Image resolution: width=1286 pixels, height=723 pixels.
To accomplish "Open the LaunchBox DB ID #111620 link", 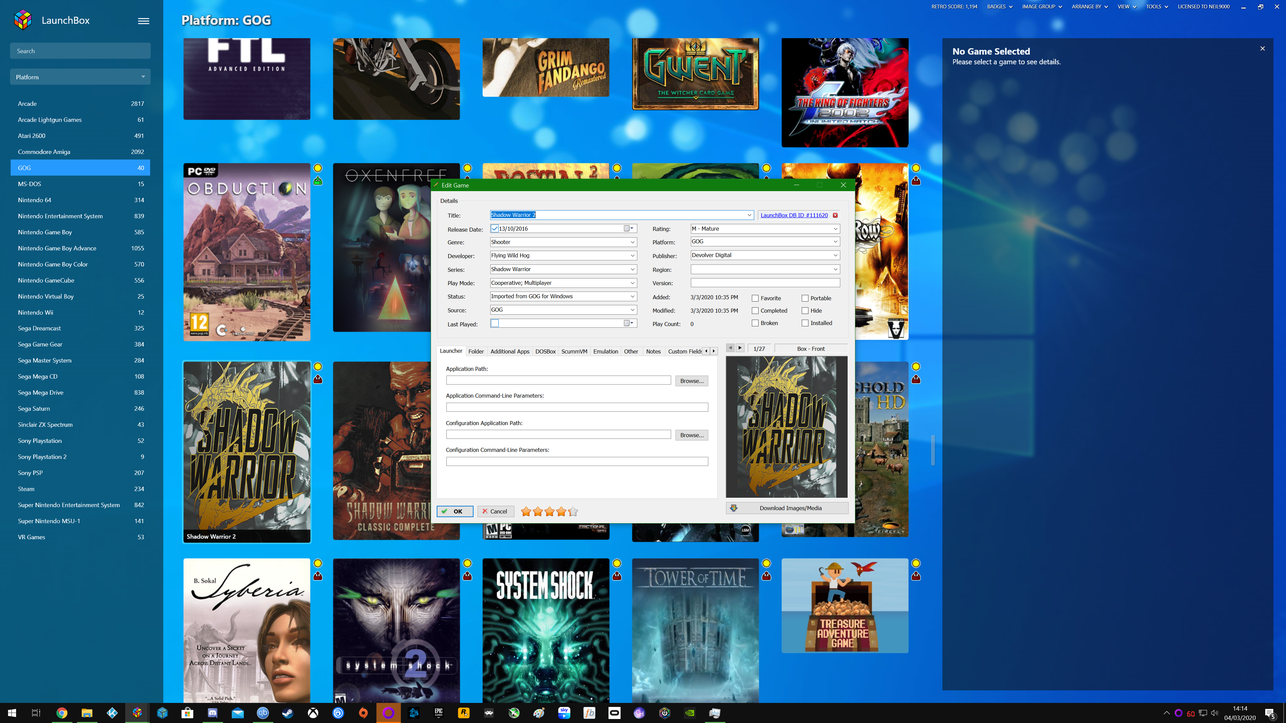I will click(x=794, y=215).
